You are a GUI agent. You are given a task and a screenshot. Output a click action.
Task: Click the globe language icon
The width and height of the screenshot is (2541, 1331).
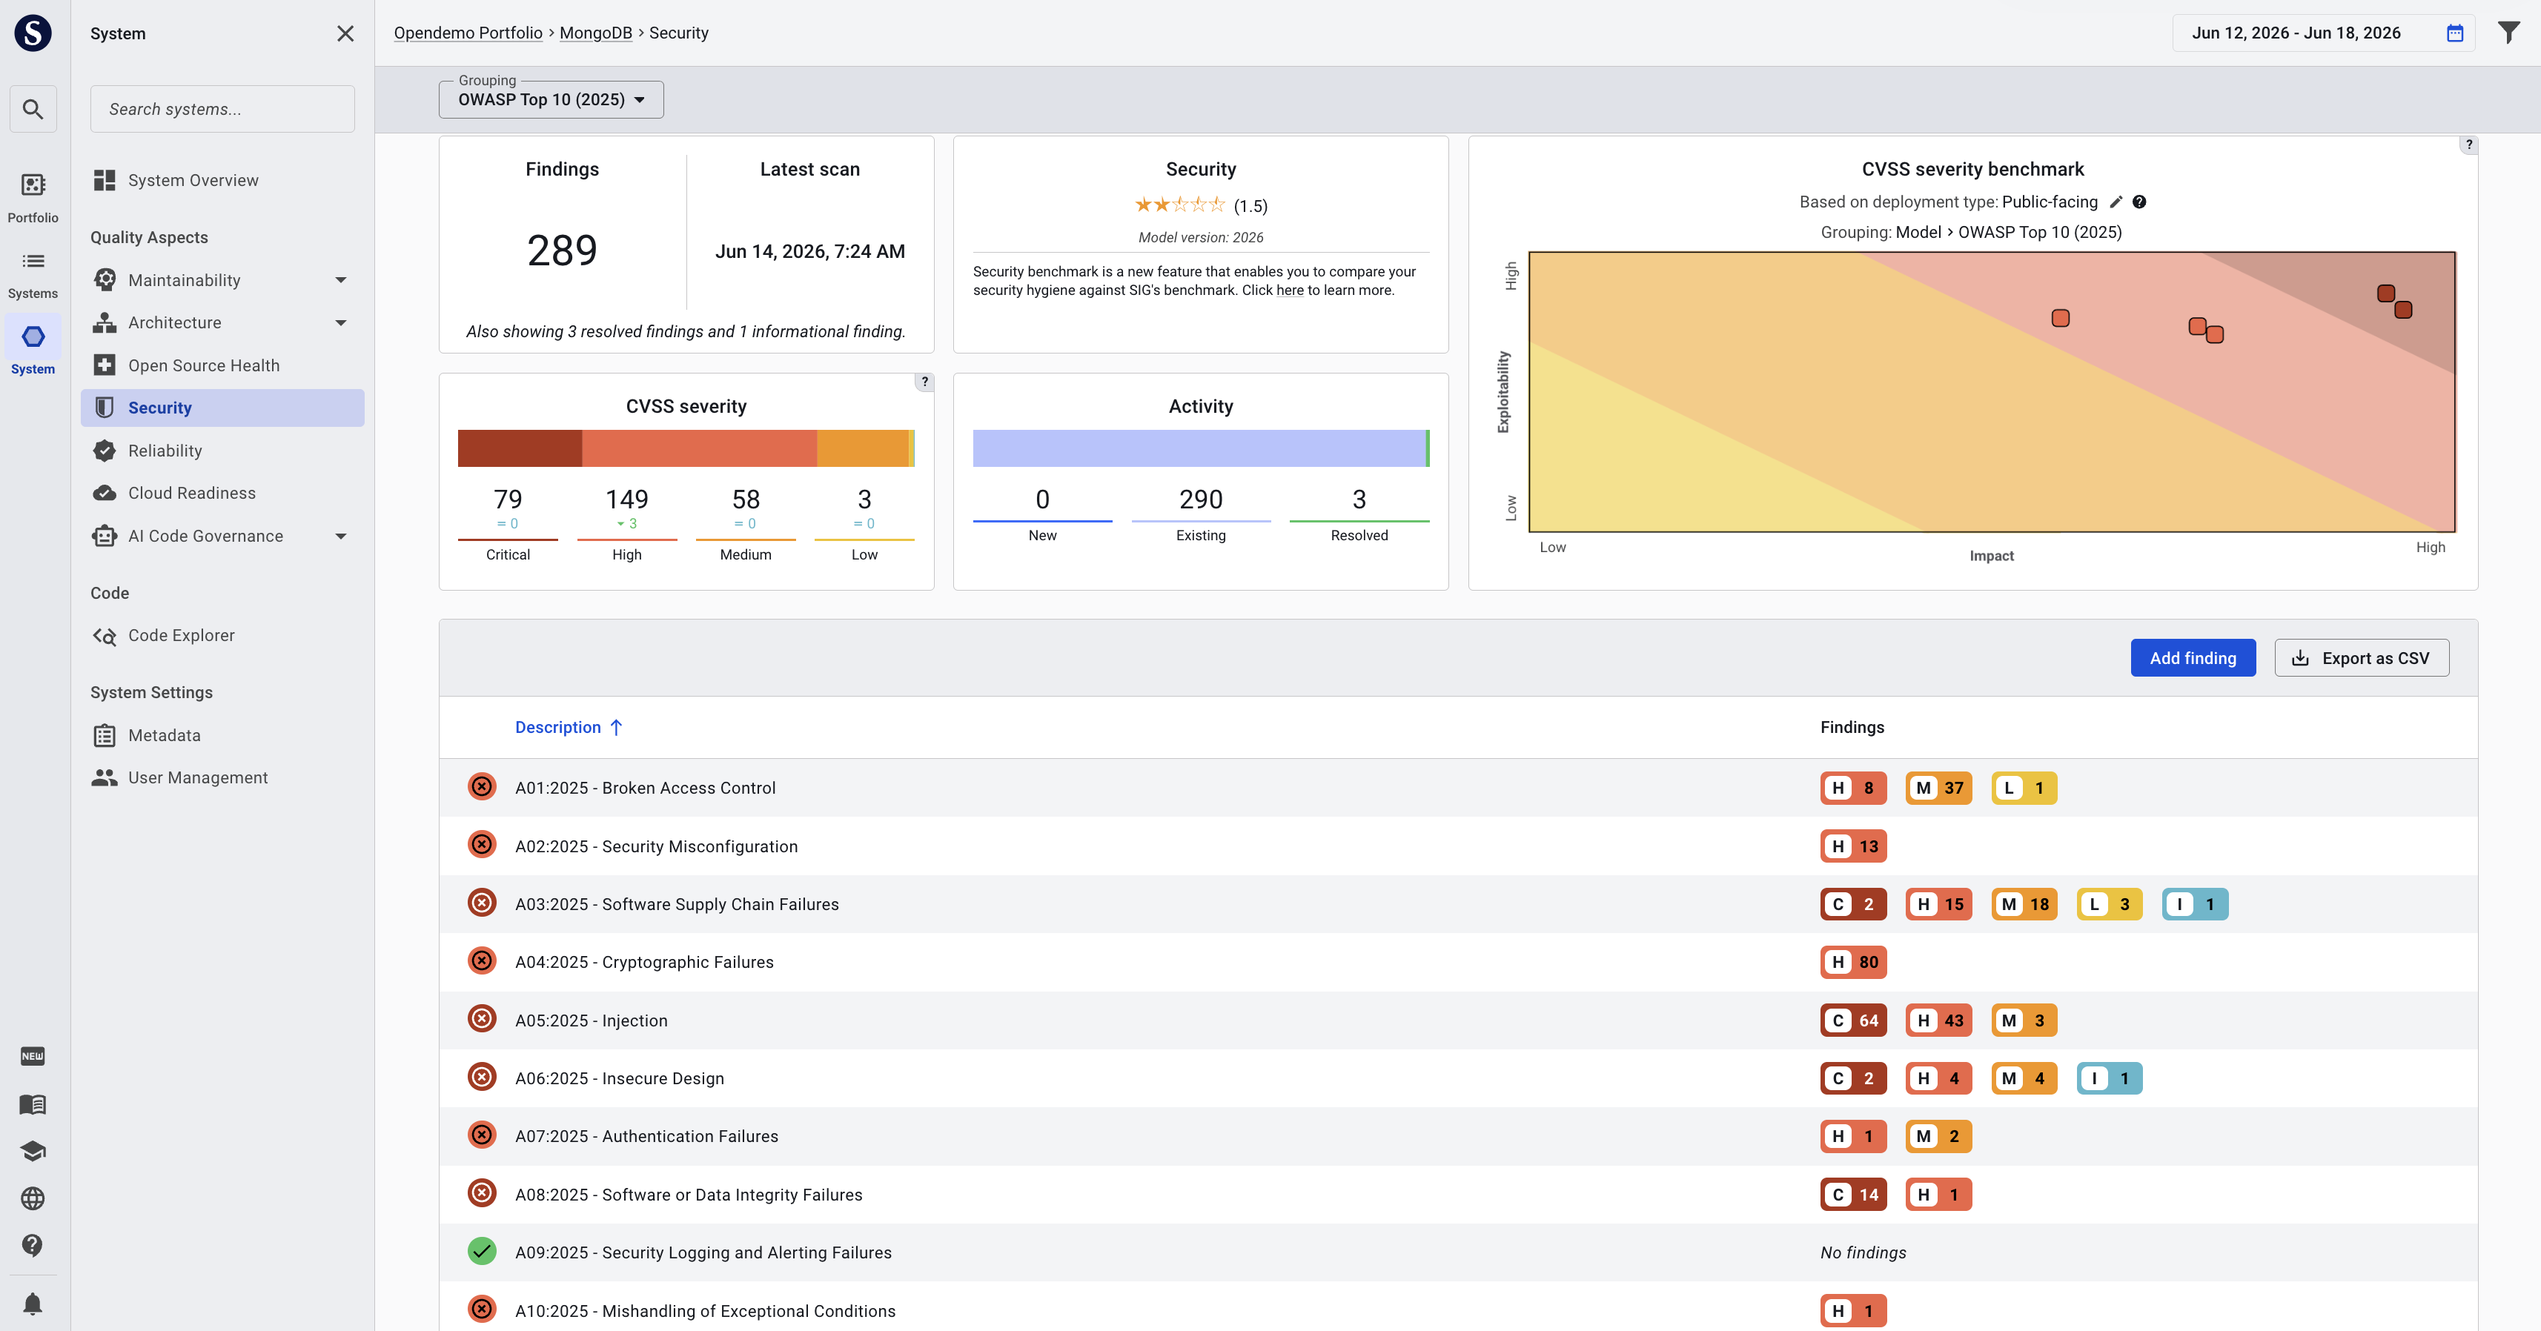[x=33, y=1198]
